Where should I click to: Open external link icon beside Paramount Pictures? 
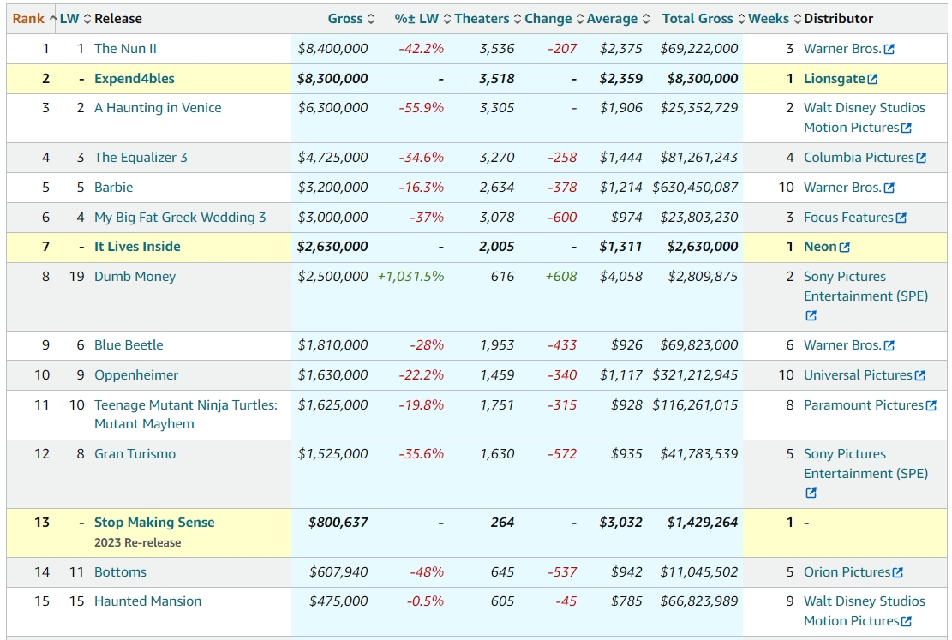coord(931,405)
